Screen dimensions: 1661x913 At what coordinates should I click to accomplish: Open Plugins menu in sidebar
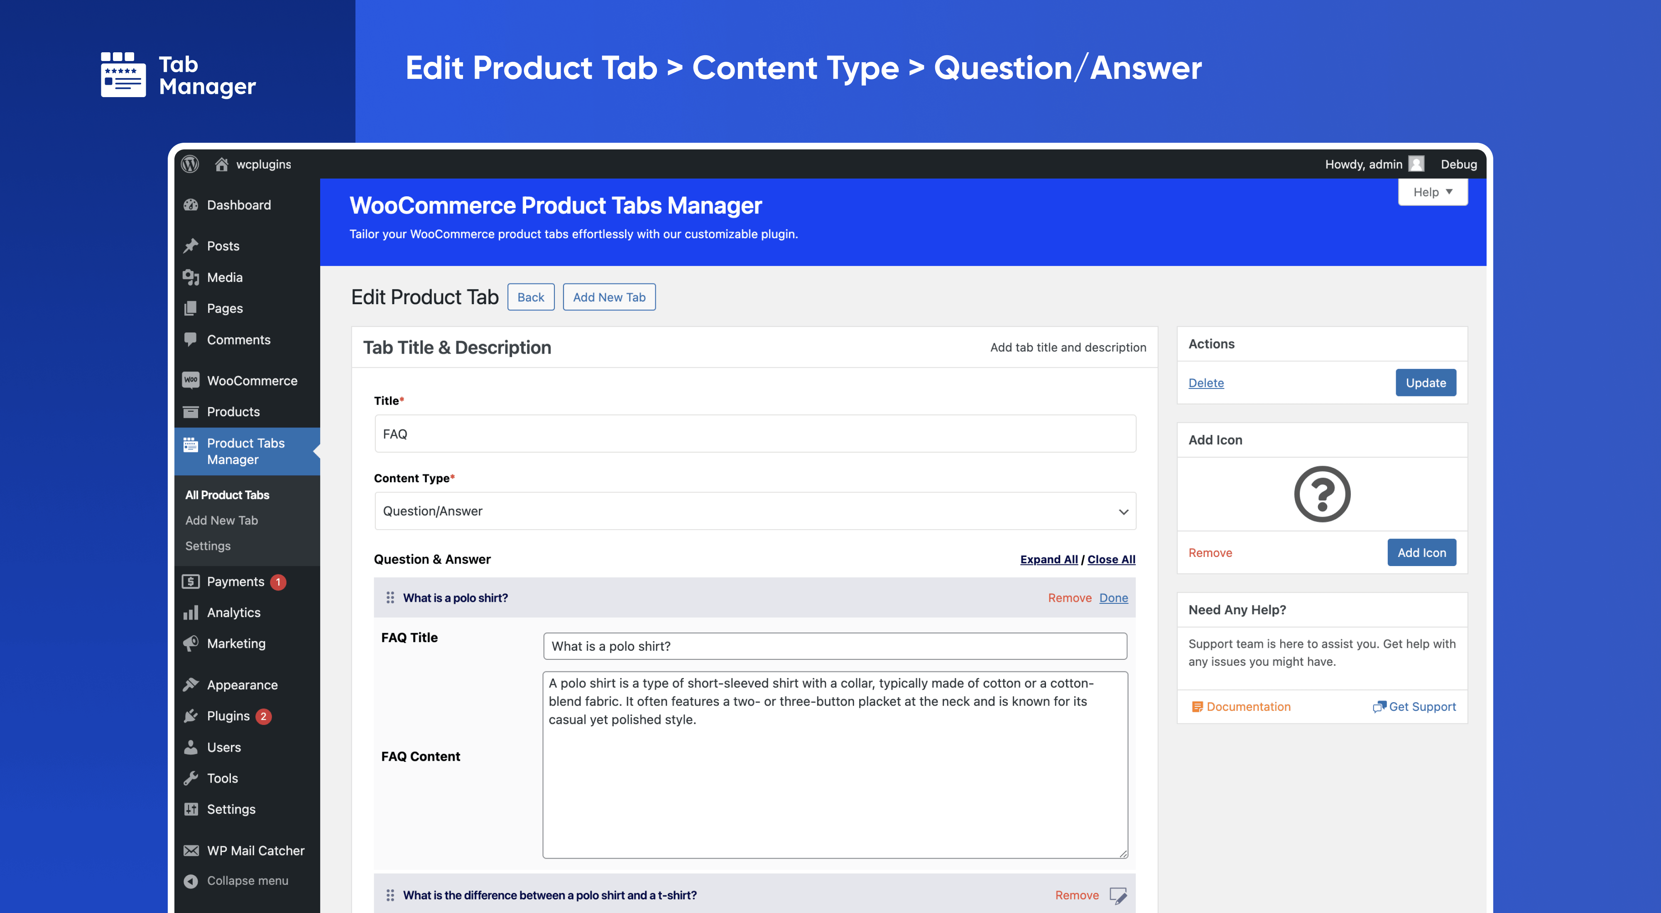pyautogui.click(x=228, y=716)
